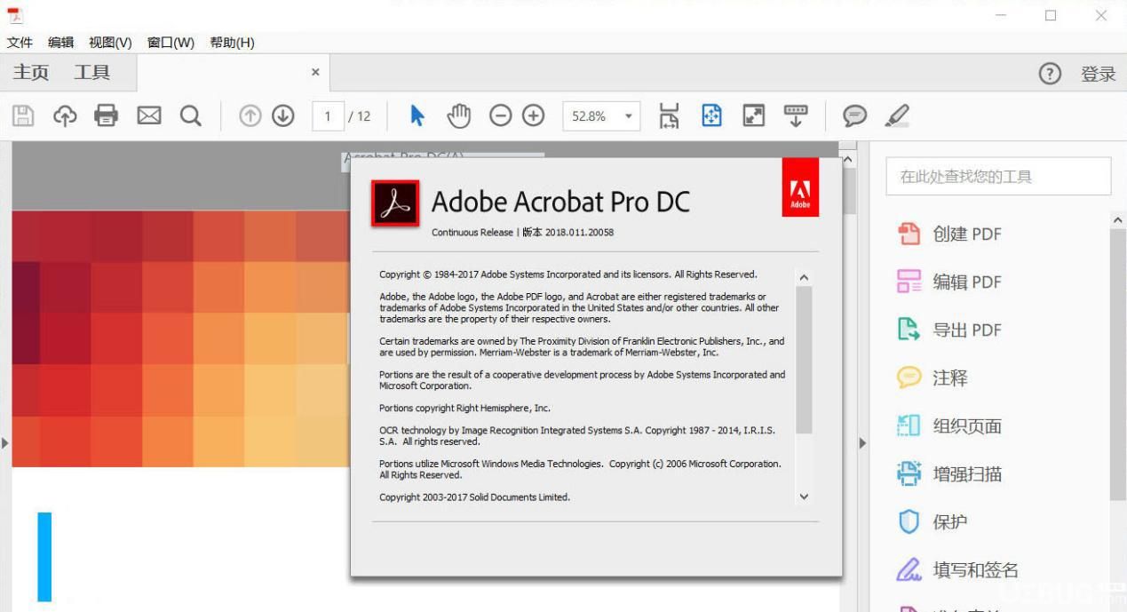This screenshot has width=1127, height=612.
Task: Click the tools panel scrollbar thumb
Action: (1117, 364)
